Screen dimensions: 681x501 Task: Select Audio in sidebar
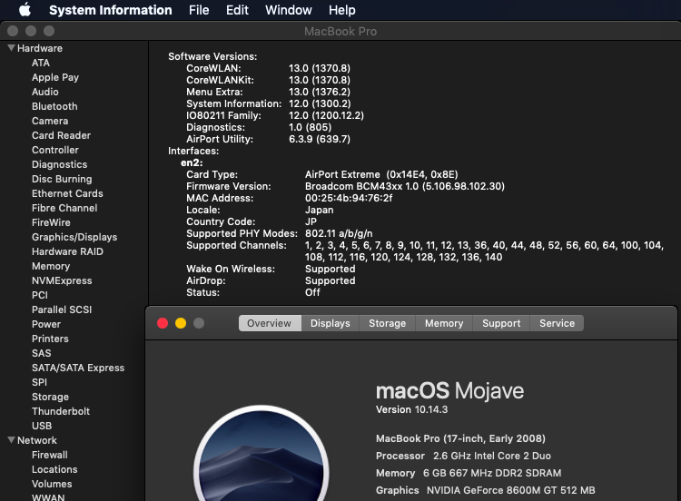pos(45,92)
